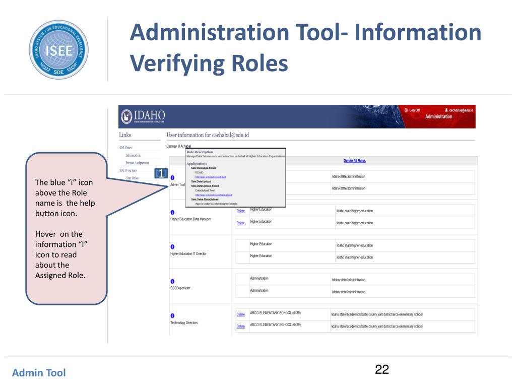
Task: Click the 'SDESuperUser' role name
Action: (x=180, y=288)
